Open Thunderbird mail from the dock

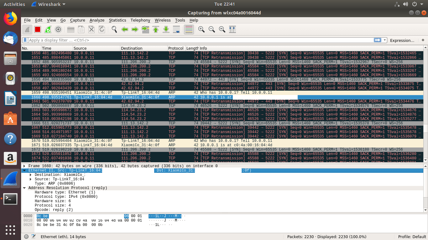coord(10,39)
